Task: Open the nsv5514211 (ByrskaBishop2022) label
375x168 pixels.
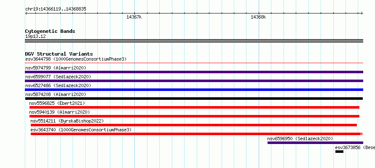Action: [x=67, y=121]
